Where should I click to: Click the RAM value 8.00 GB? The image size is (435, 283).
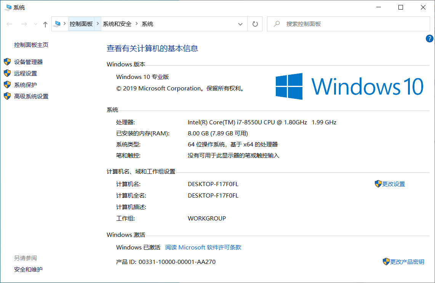(198, 133)
